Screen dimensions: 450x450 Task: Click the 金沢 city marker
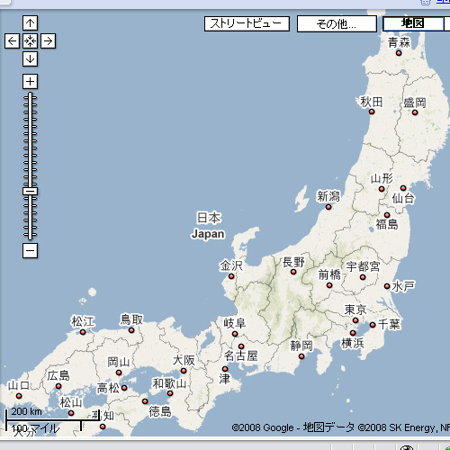tap(231, 276)
